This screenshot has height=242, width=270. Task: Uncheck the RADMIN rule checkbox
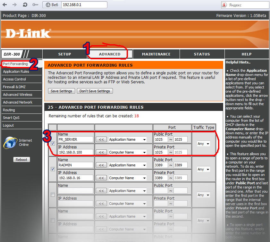pos(53,169)
